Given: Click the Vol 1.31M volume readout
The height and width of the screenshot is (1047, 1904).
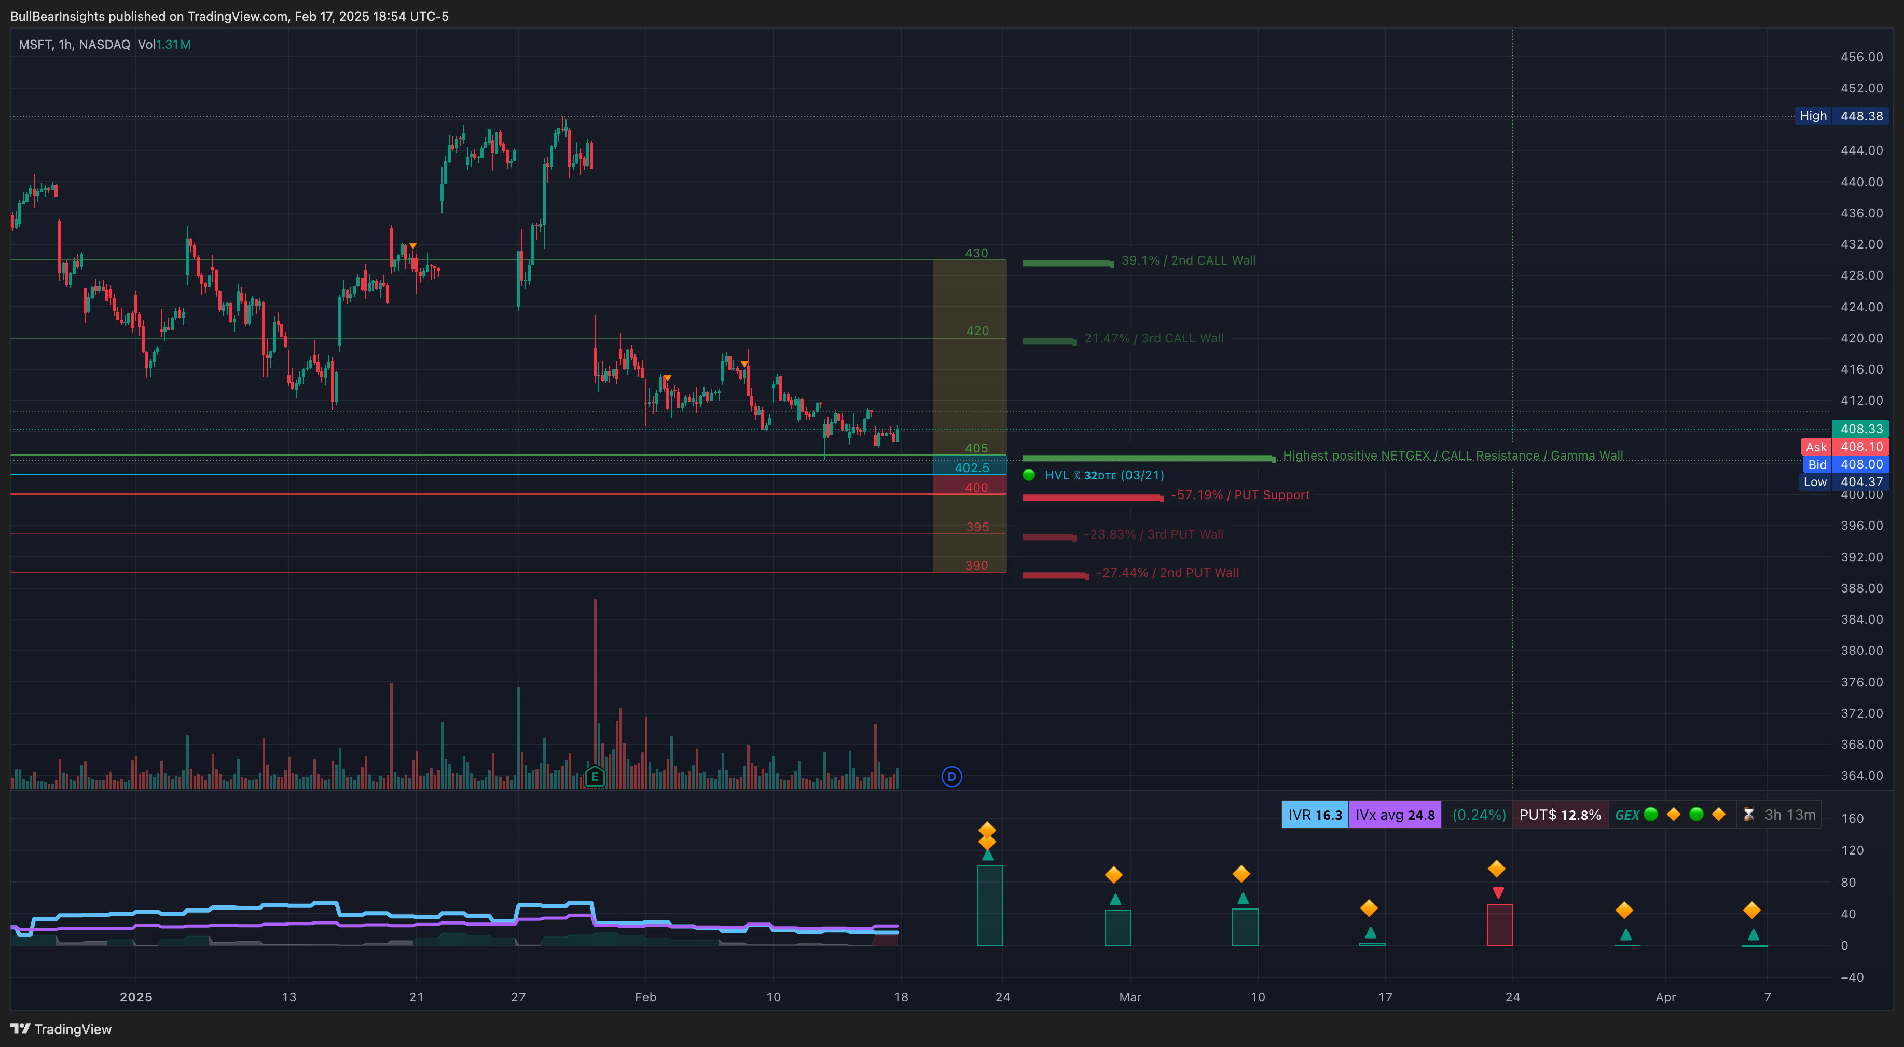Looking at the screenshot, I should [164, 45].
